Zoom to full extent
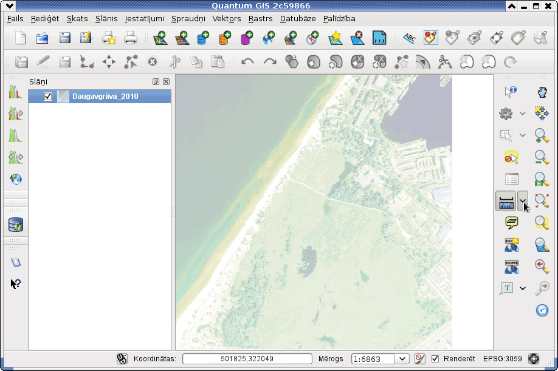The image size is (558, 371). point(542,200)
